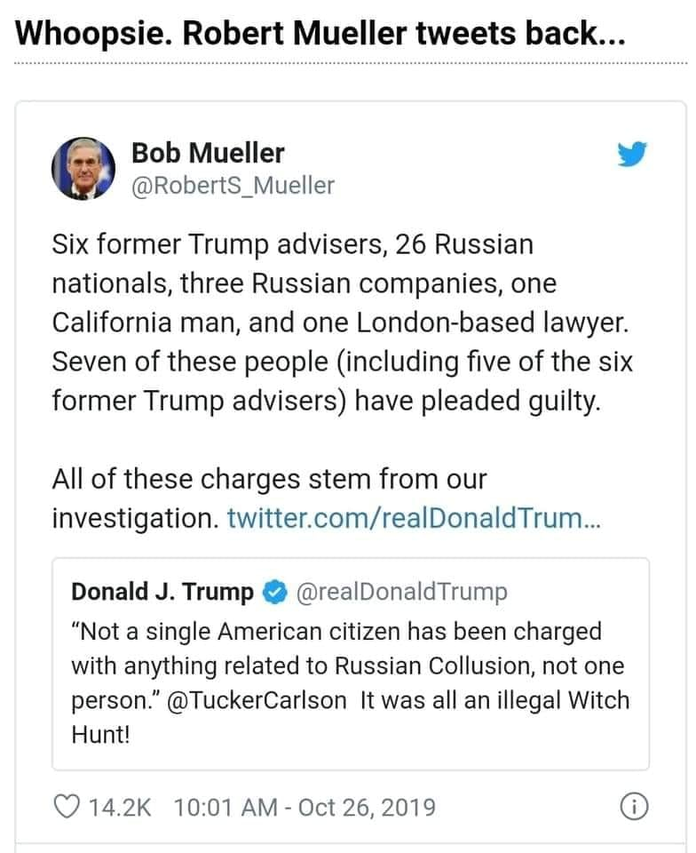Viewport: 696px width, 853px height.
Task: Click the "All of these charges stem" sentence
Action: (x=269, y=479)
